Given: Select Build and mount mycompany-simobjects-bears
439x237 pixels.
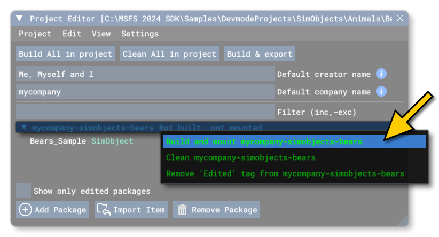Looking at the screenshot, I should tap(264, 141).
